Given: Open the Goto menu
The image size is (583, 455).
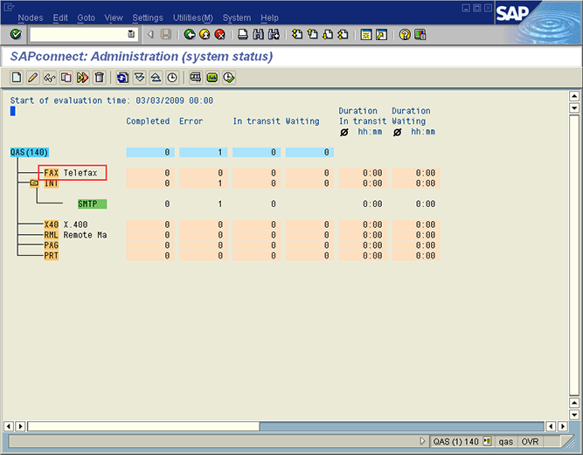Looking at the screenshot, I should [86, 17].
